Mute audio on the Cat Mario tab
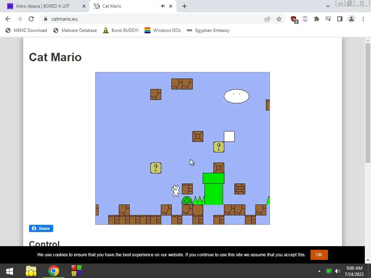371x278 pixels. point(163,6)
